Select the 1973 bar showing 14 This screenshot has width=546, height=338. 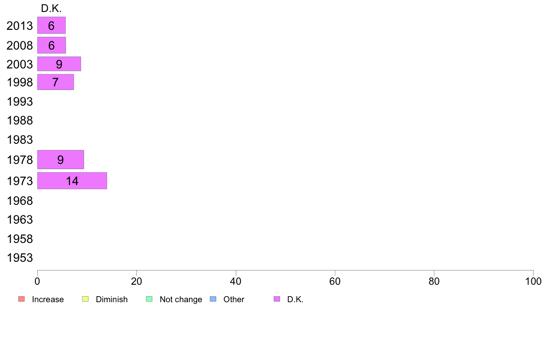[x=72, y=180]
